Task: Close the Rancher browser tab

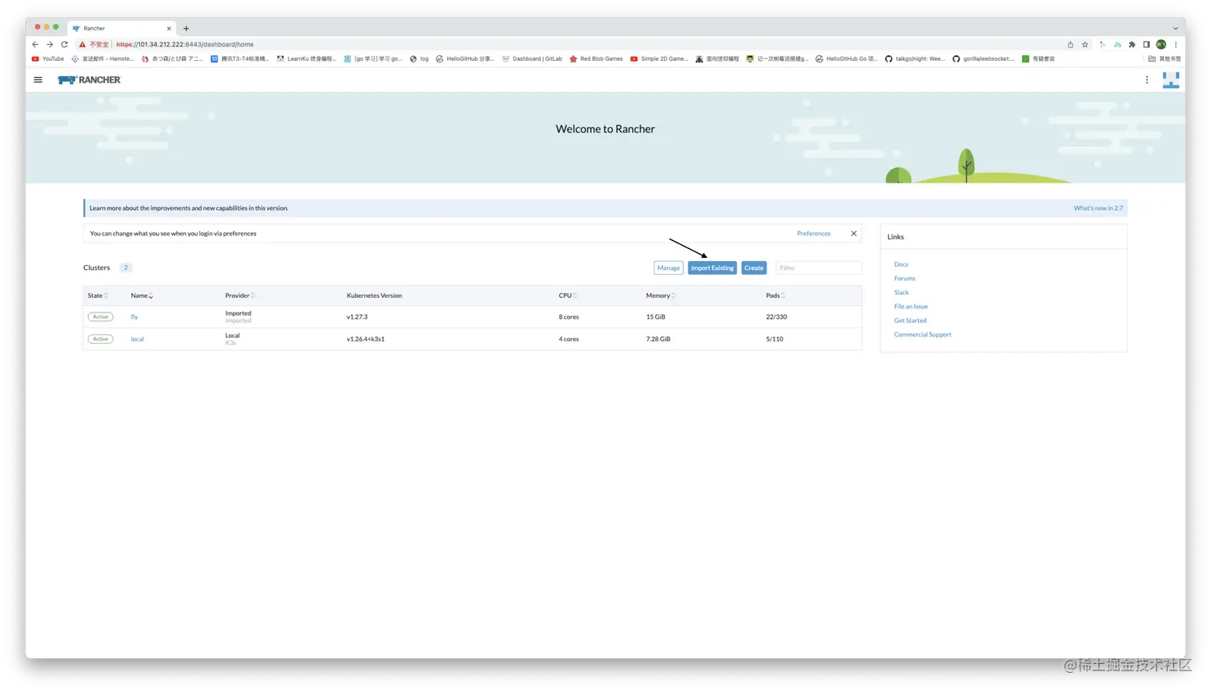Action: pyautogui.click(x=169, y=28)
